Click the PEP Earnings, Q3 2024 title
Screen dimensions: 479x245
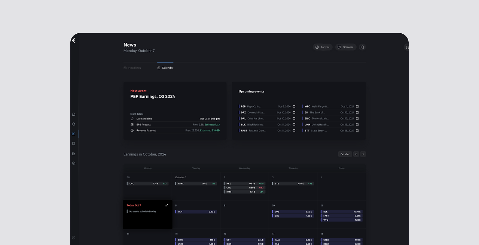153,96
